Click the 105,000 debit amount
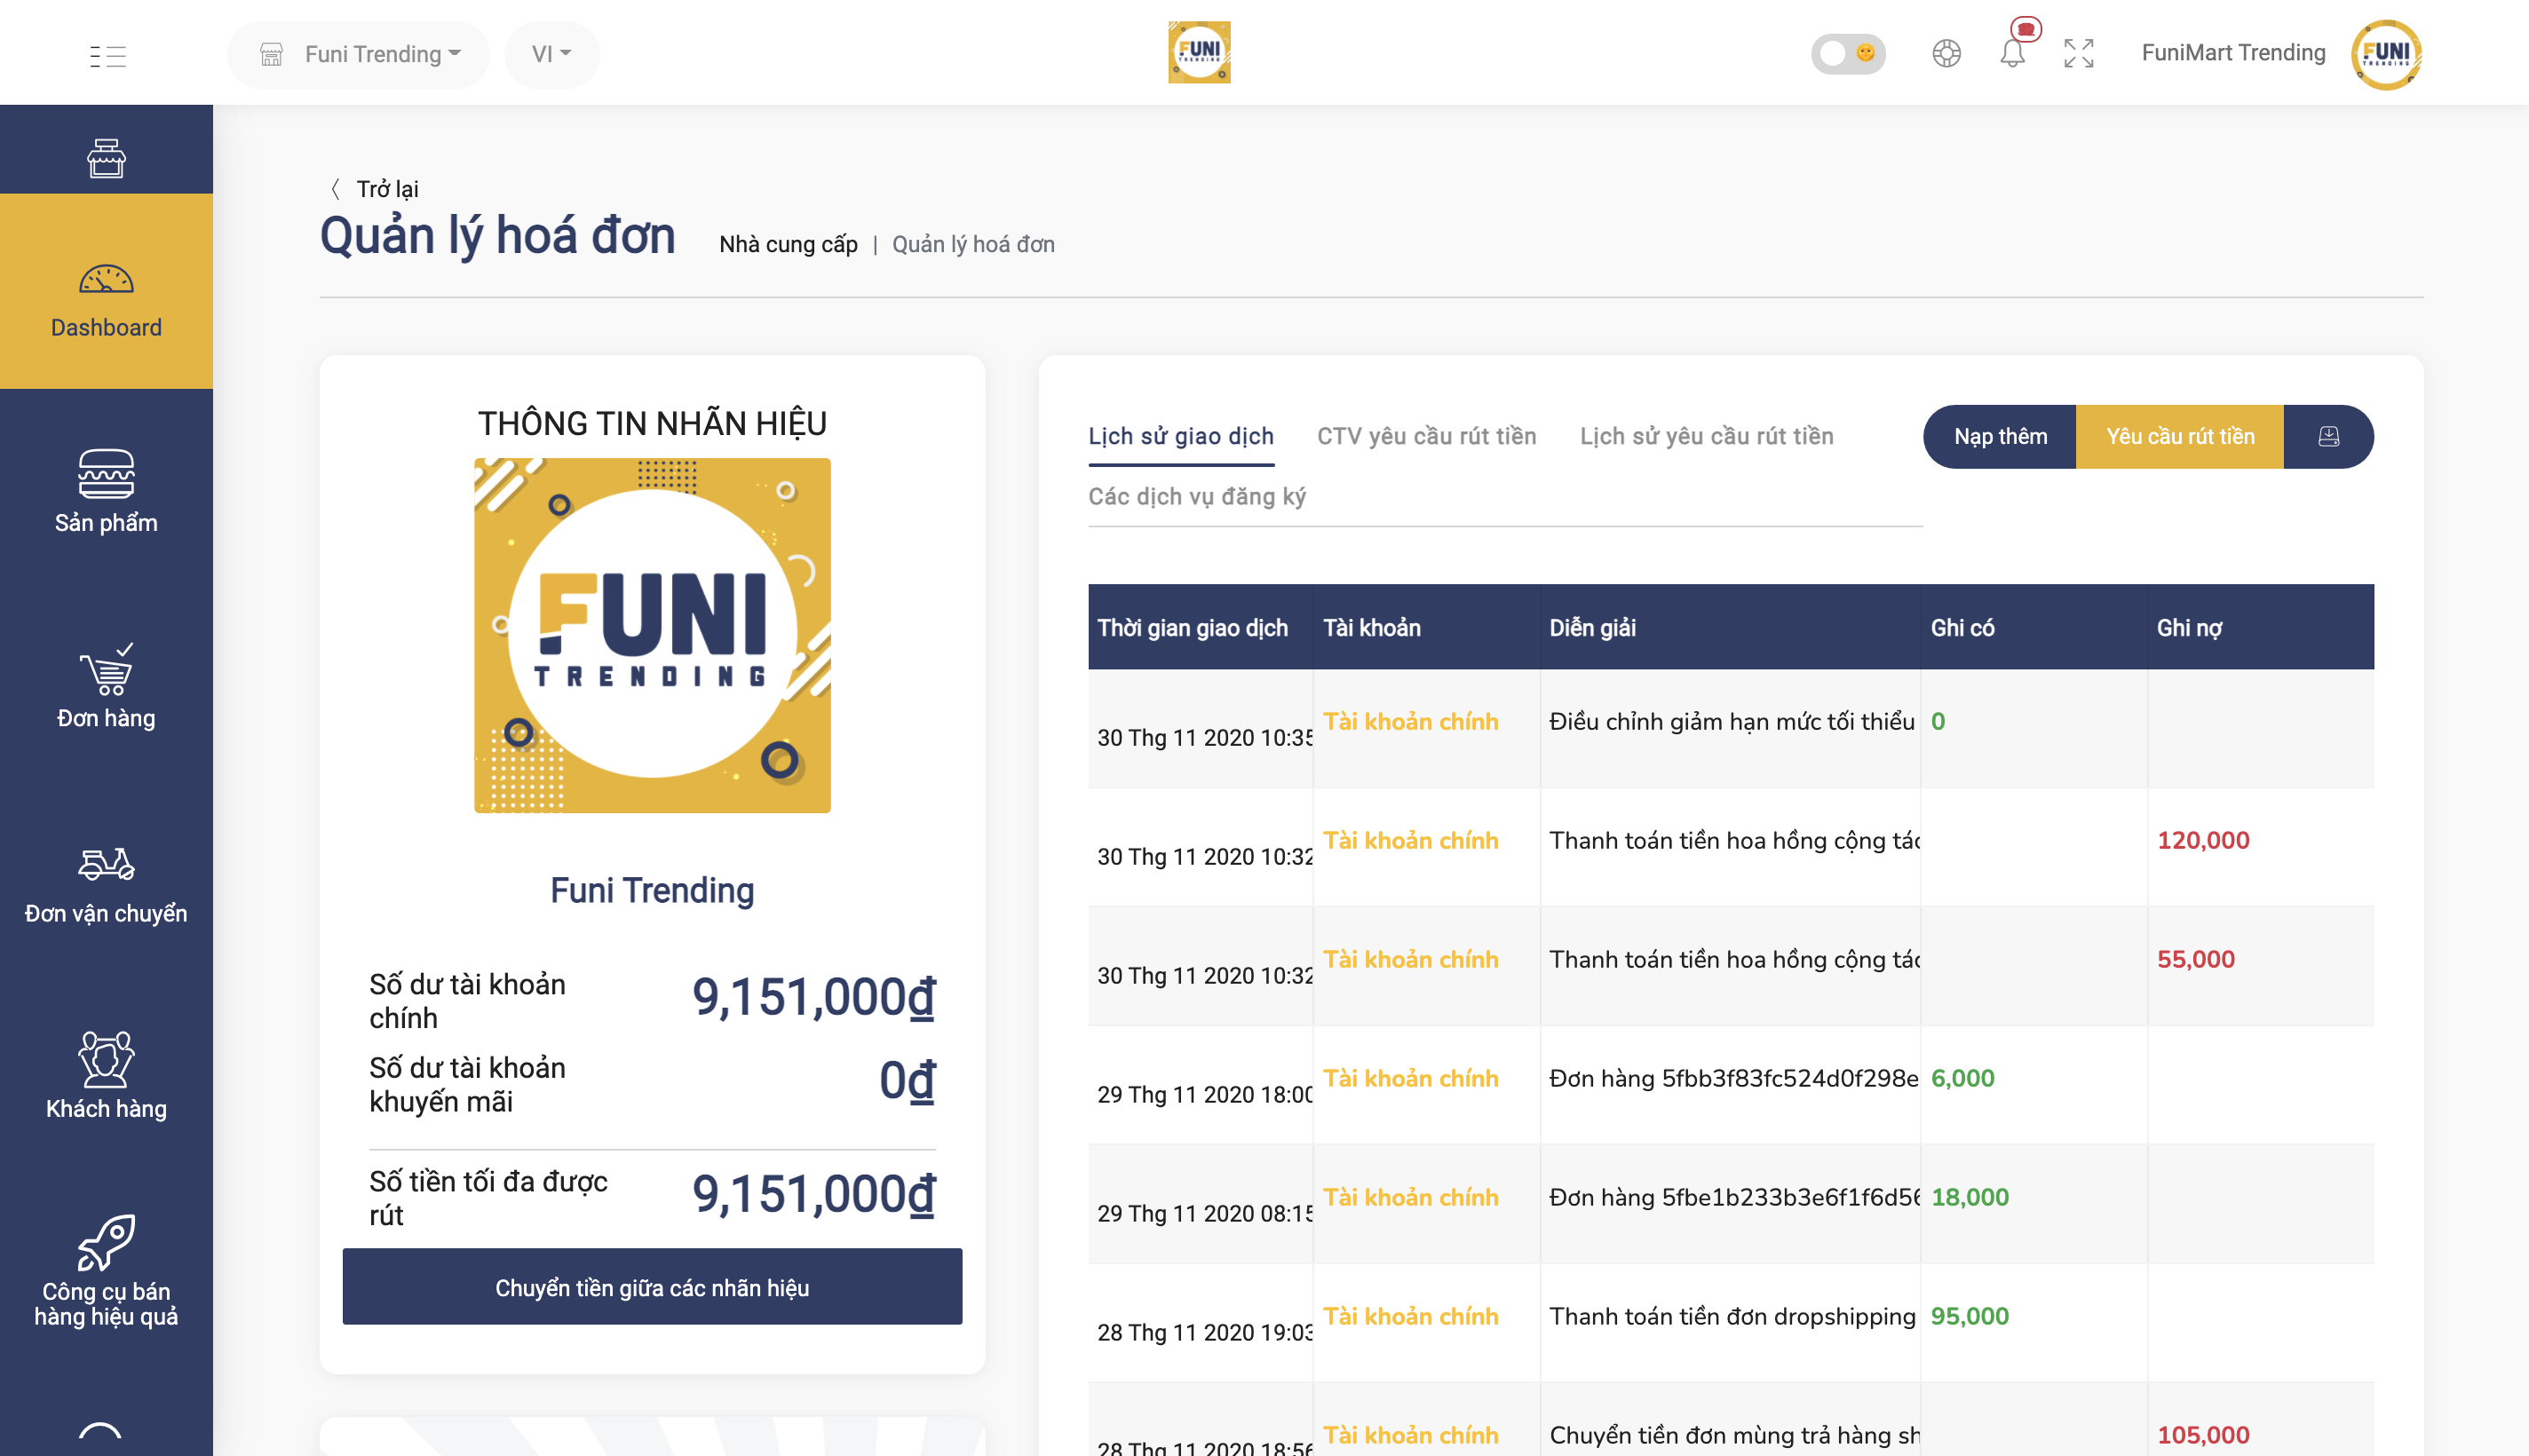 2203,1435
